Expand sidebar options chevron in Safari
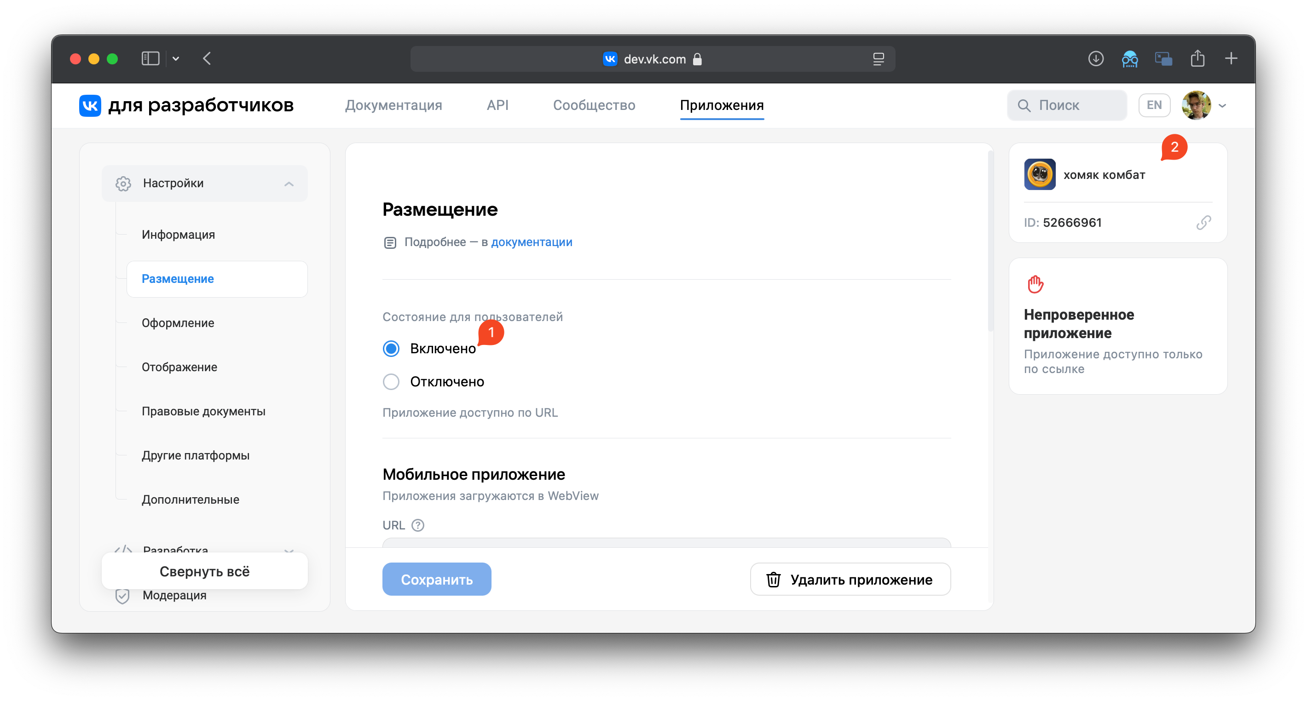1307x701 pixels. click(x=175, y=59)
